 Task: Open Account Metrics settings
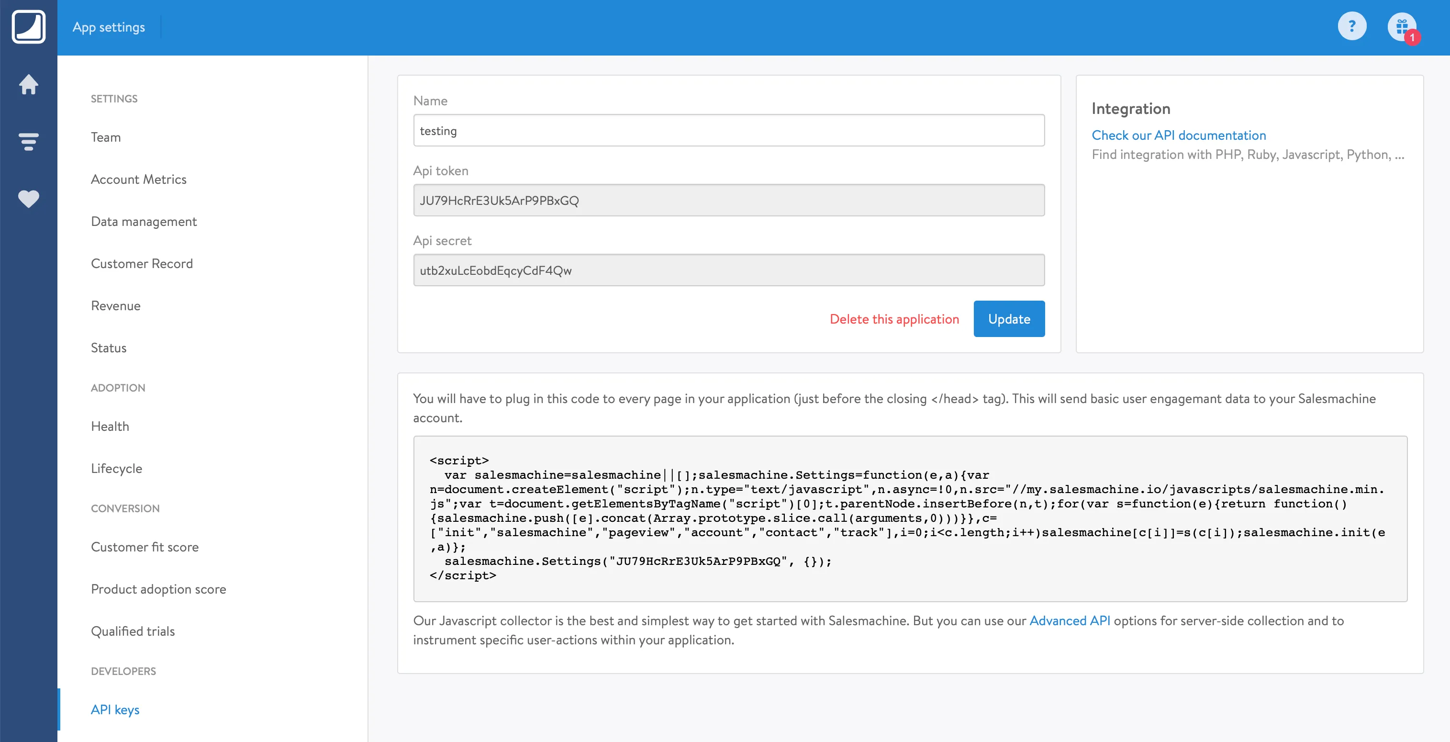click(x=138, y=180)
